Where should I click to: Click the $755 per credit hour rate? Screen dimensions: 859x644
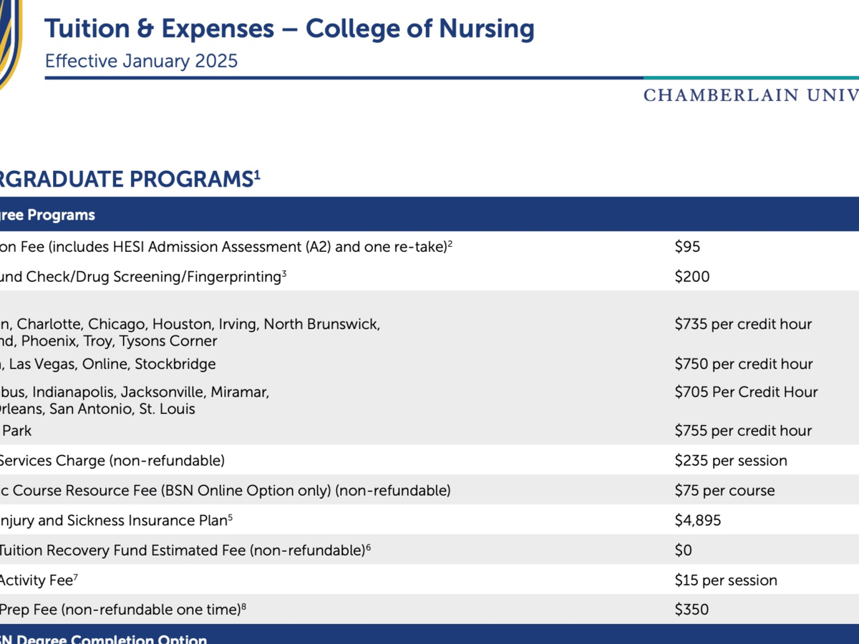click(743, 431)
